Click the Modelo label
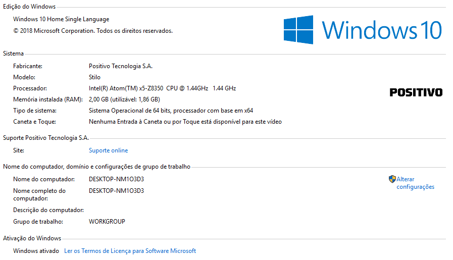 click(24, 77)
